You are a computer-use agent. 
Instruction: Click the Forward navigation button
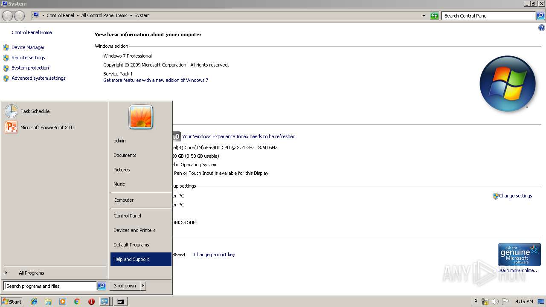point(19,16)
